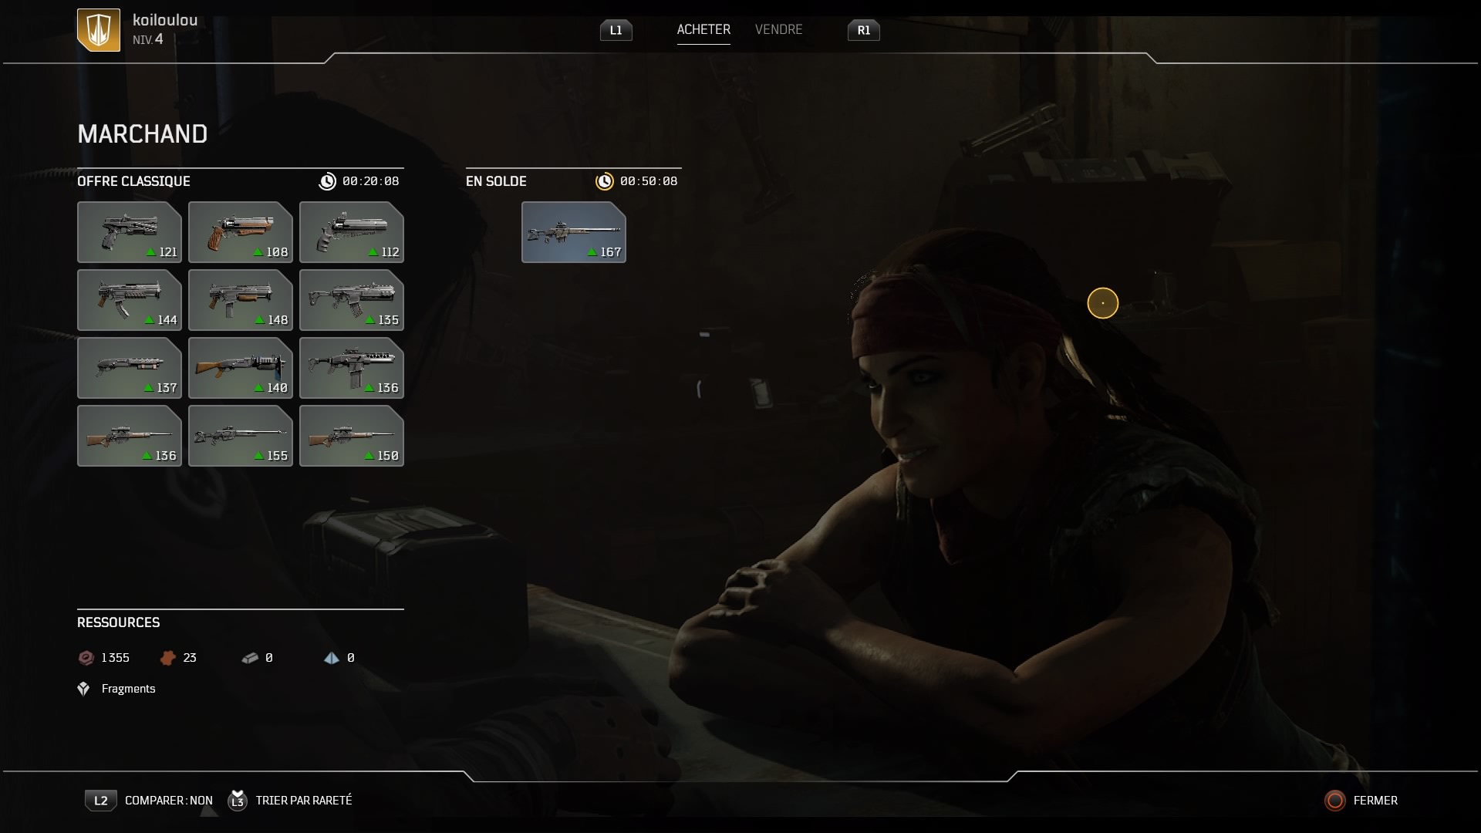Choose the assault rifle rated 136
Image resolution: width=1481 pixels, height=833 pixels.
click(x=352, y=368)
